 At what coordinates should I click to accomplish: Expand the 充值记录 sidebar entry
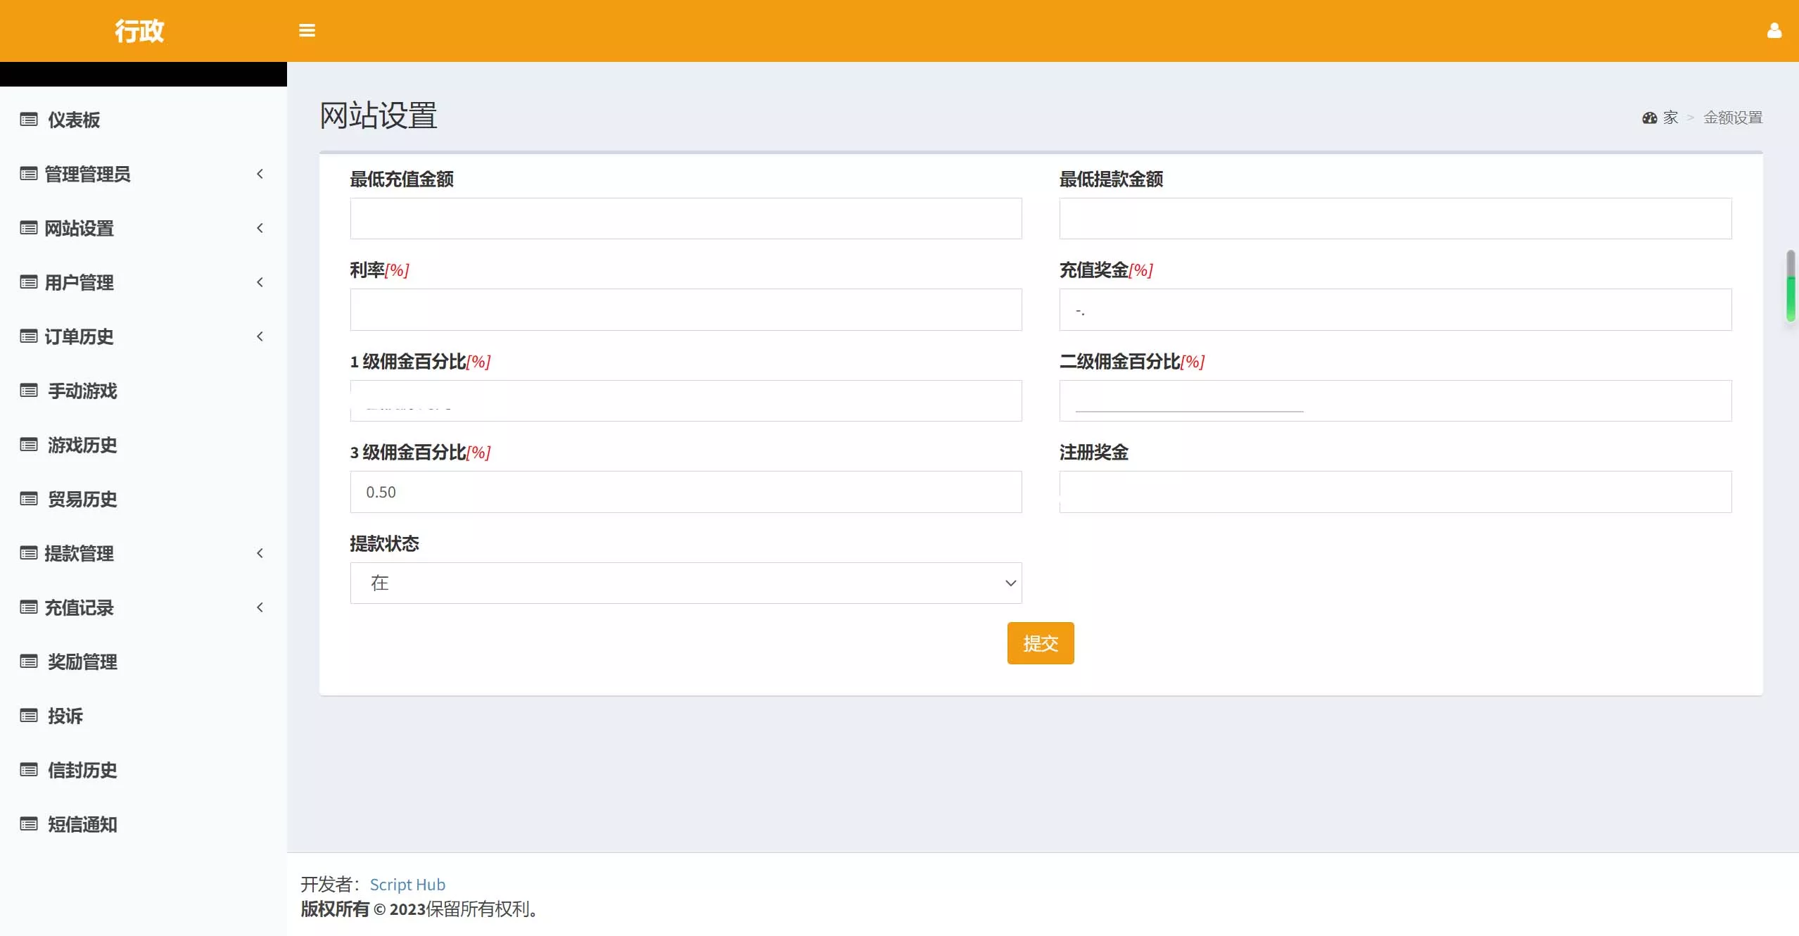pyautogui.click(x=260, y=607)
